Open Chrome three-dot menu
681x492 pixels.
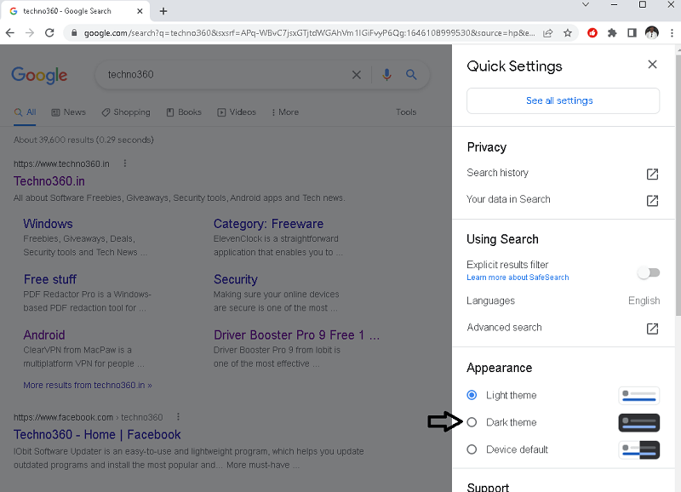(670, 32)
